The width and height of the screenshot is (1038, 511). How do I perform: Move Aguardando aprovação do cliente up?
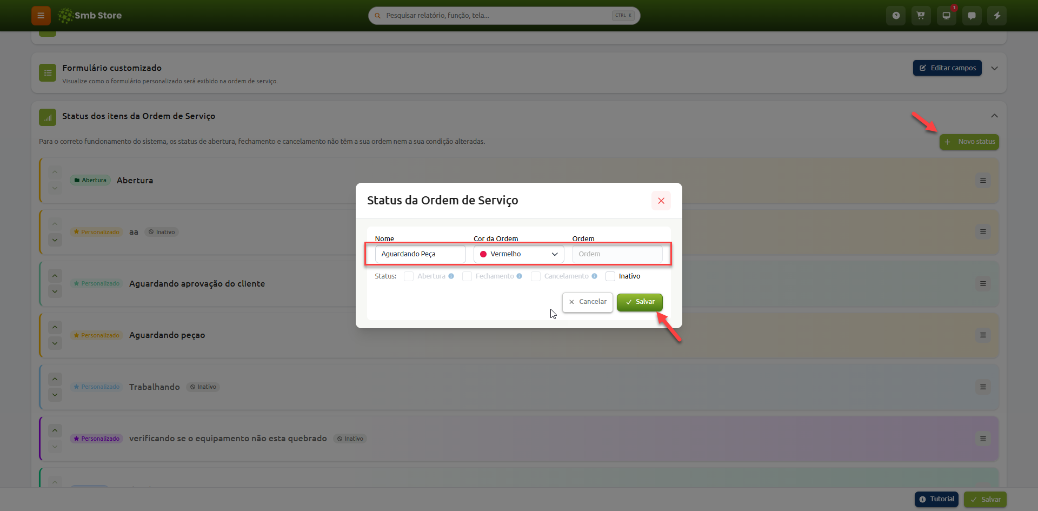pyautogui.click(x=55, y=276)
